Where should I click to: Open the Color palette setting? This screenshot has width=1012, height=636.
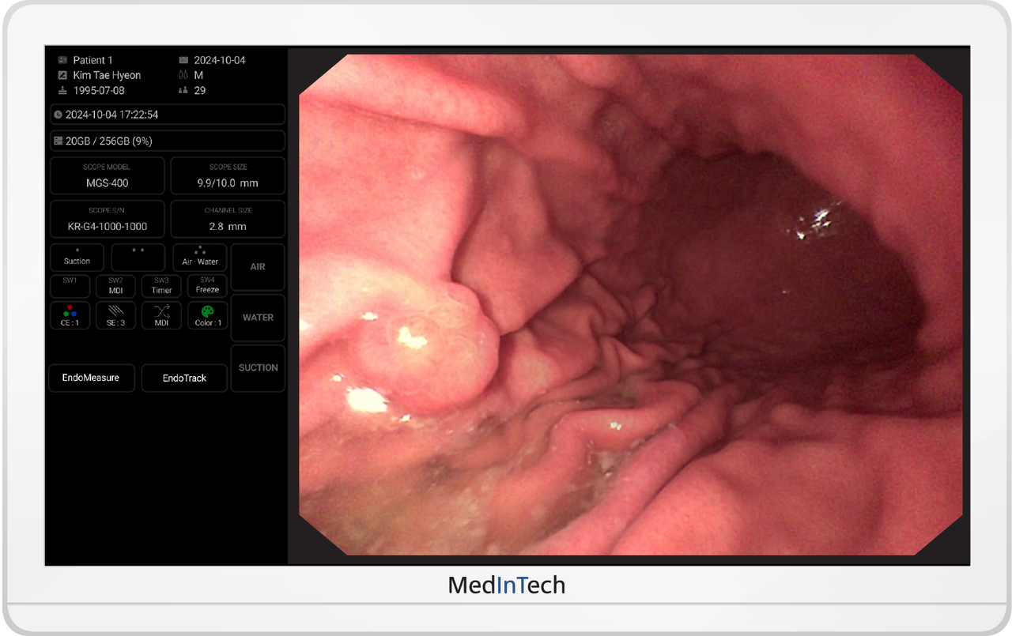[x=207, y=315]
